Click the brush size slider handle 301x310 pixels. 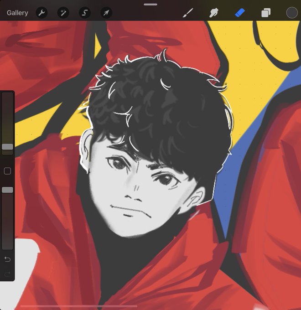(7, 147)
